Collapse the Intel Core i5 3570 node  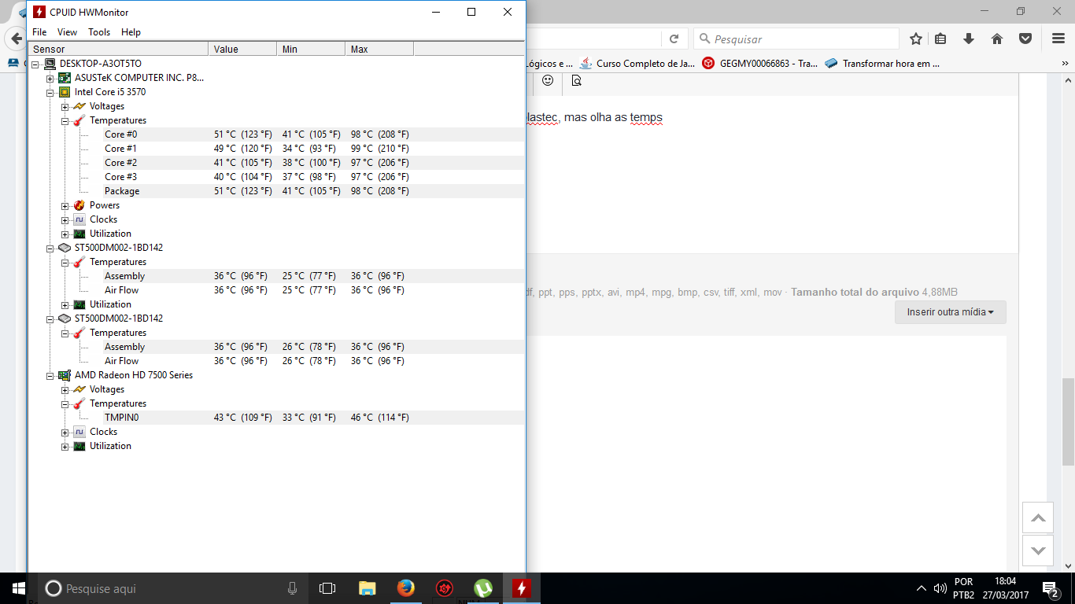click(50, 92)
